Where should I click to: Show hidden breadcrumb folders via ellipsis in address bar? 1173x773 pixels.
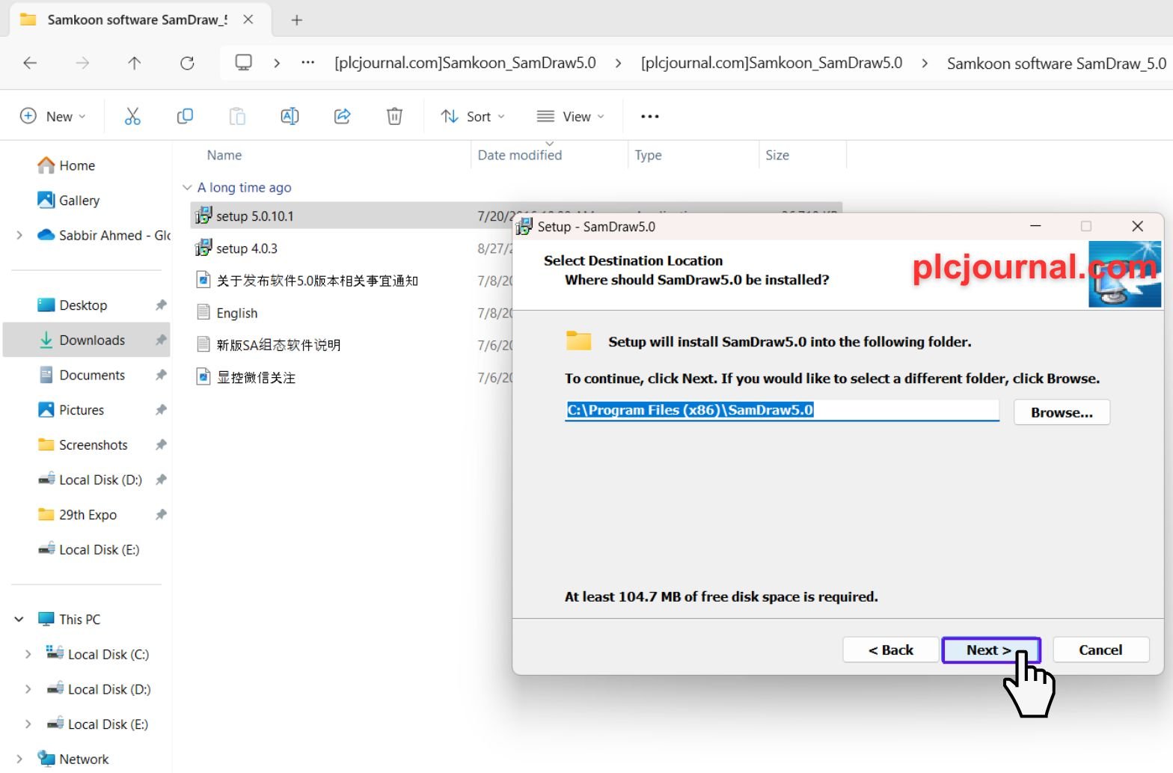coord(307,63)
